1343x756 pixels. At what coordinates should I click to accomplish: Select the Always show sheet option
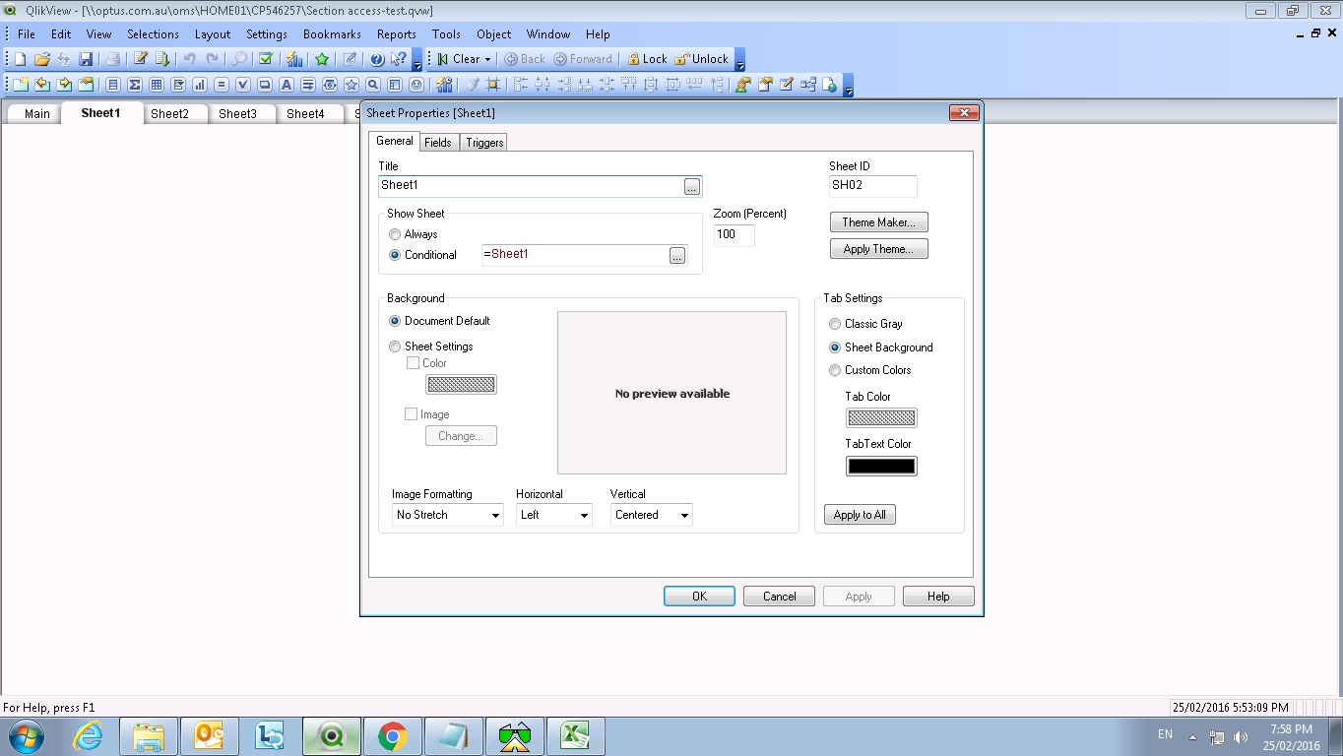[x=395, y=234]
